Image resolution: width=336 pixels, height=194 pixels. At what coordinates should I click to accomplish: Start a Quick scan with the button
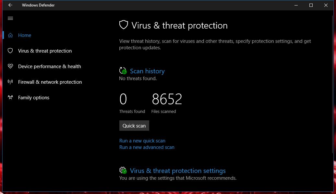pyautogui.click(x=134, y=126)
